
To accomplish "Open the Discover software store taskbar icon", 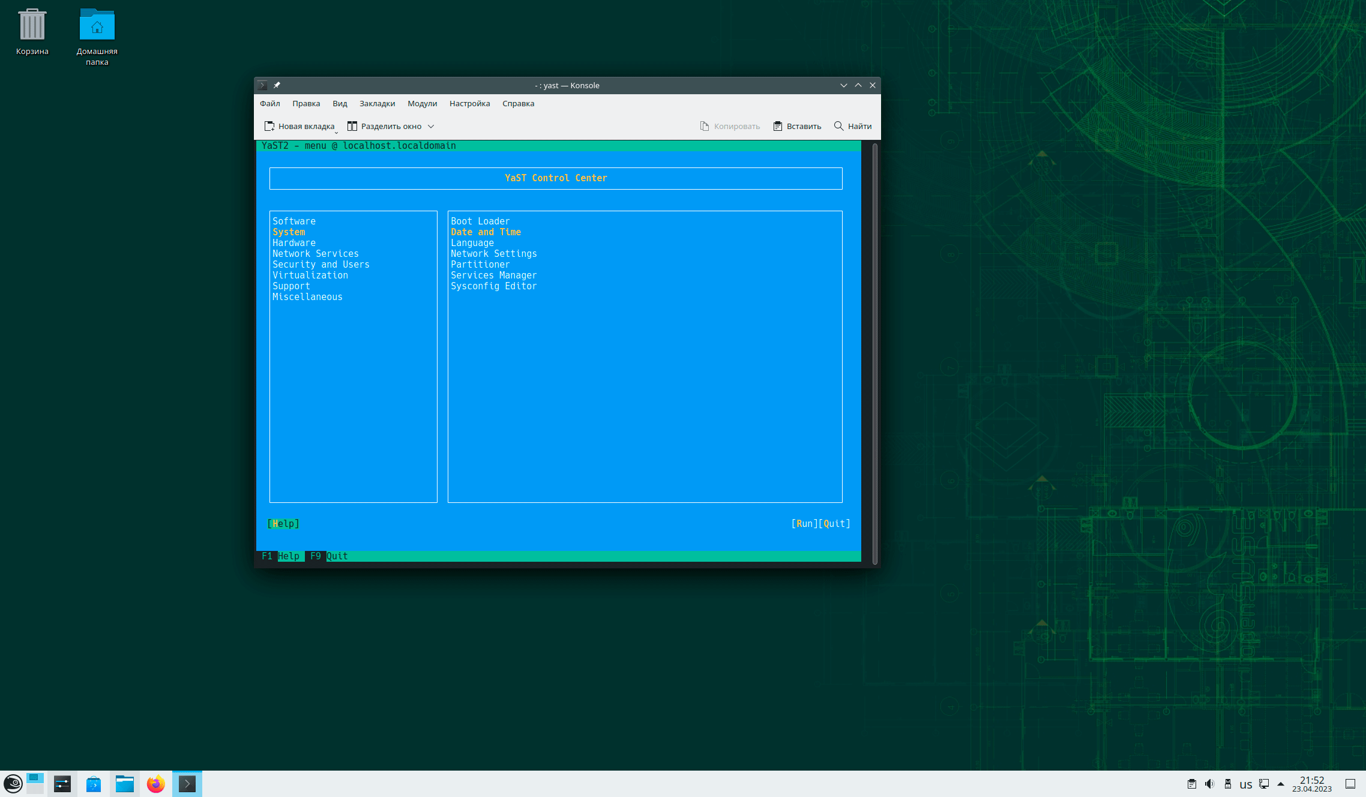I will tap(94, 784).
